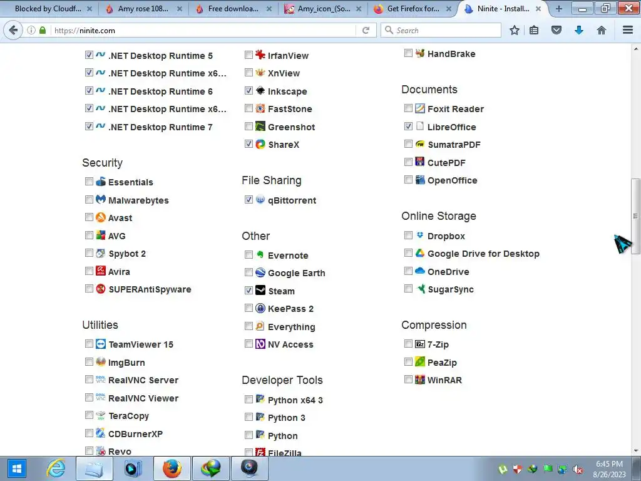Open Firefox downloads arrow icon
The image size is (641, 481).
tap(579, 30)
